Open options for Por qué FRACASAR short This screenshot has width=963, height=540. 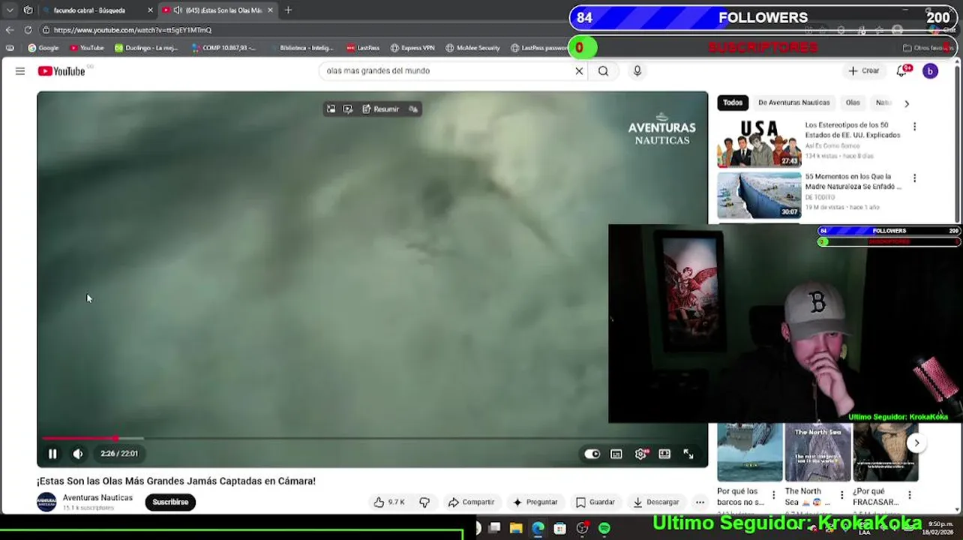click(910, 495)
